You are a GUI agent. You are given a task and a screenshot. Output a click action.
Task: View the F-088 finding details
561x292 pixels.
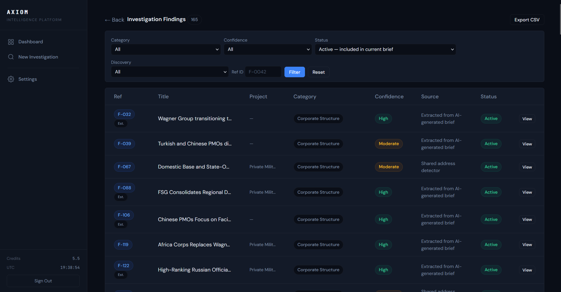(x=527, y=192)
